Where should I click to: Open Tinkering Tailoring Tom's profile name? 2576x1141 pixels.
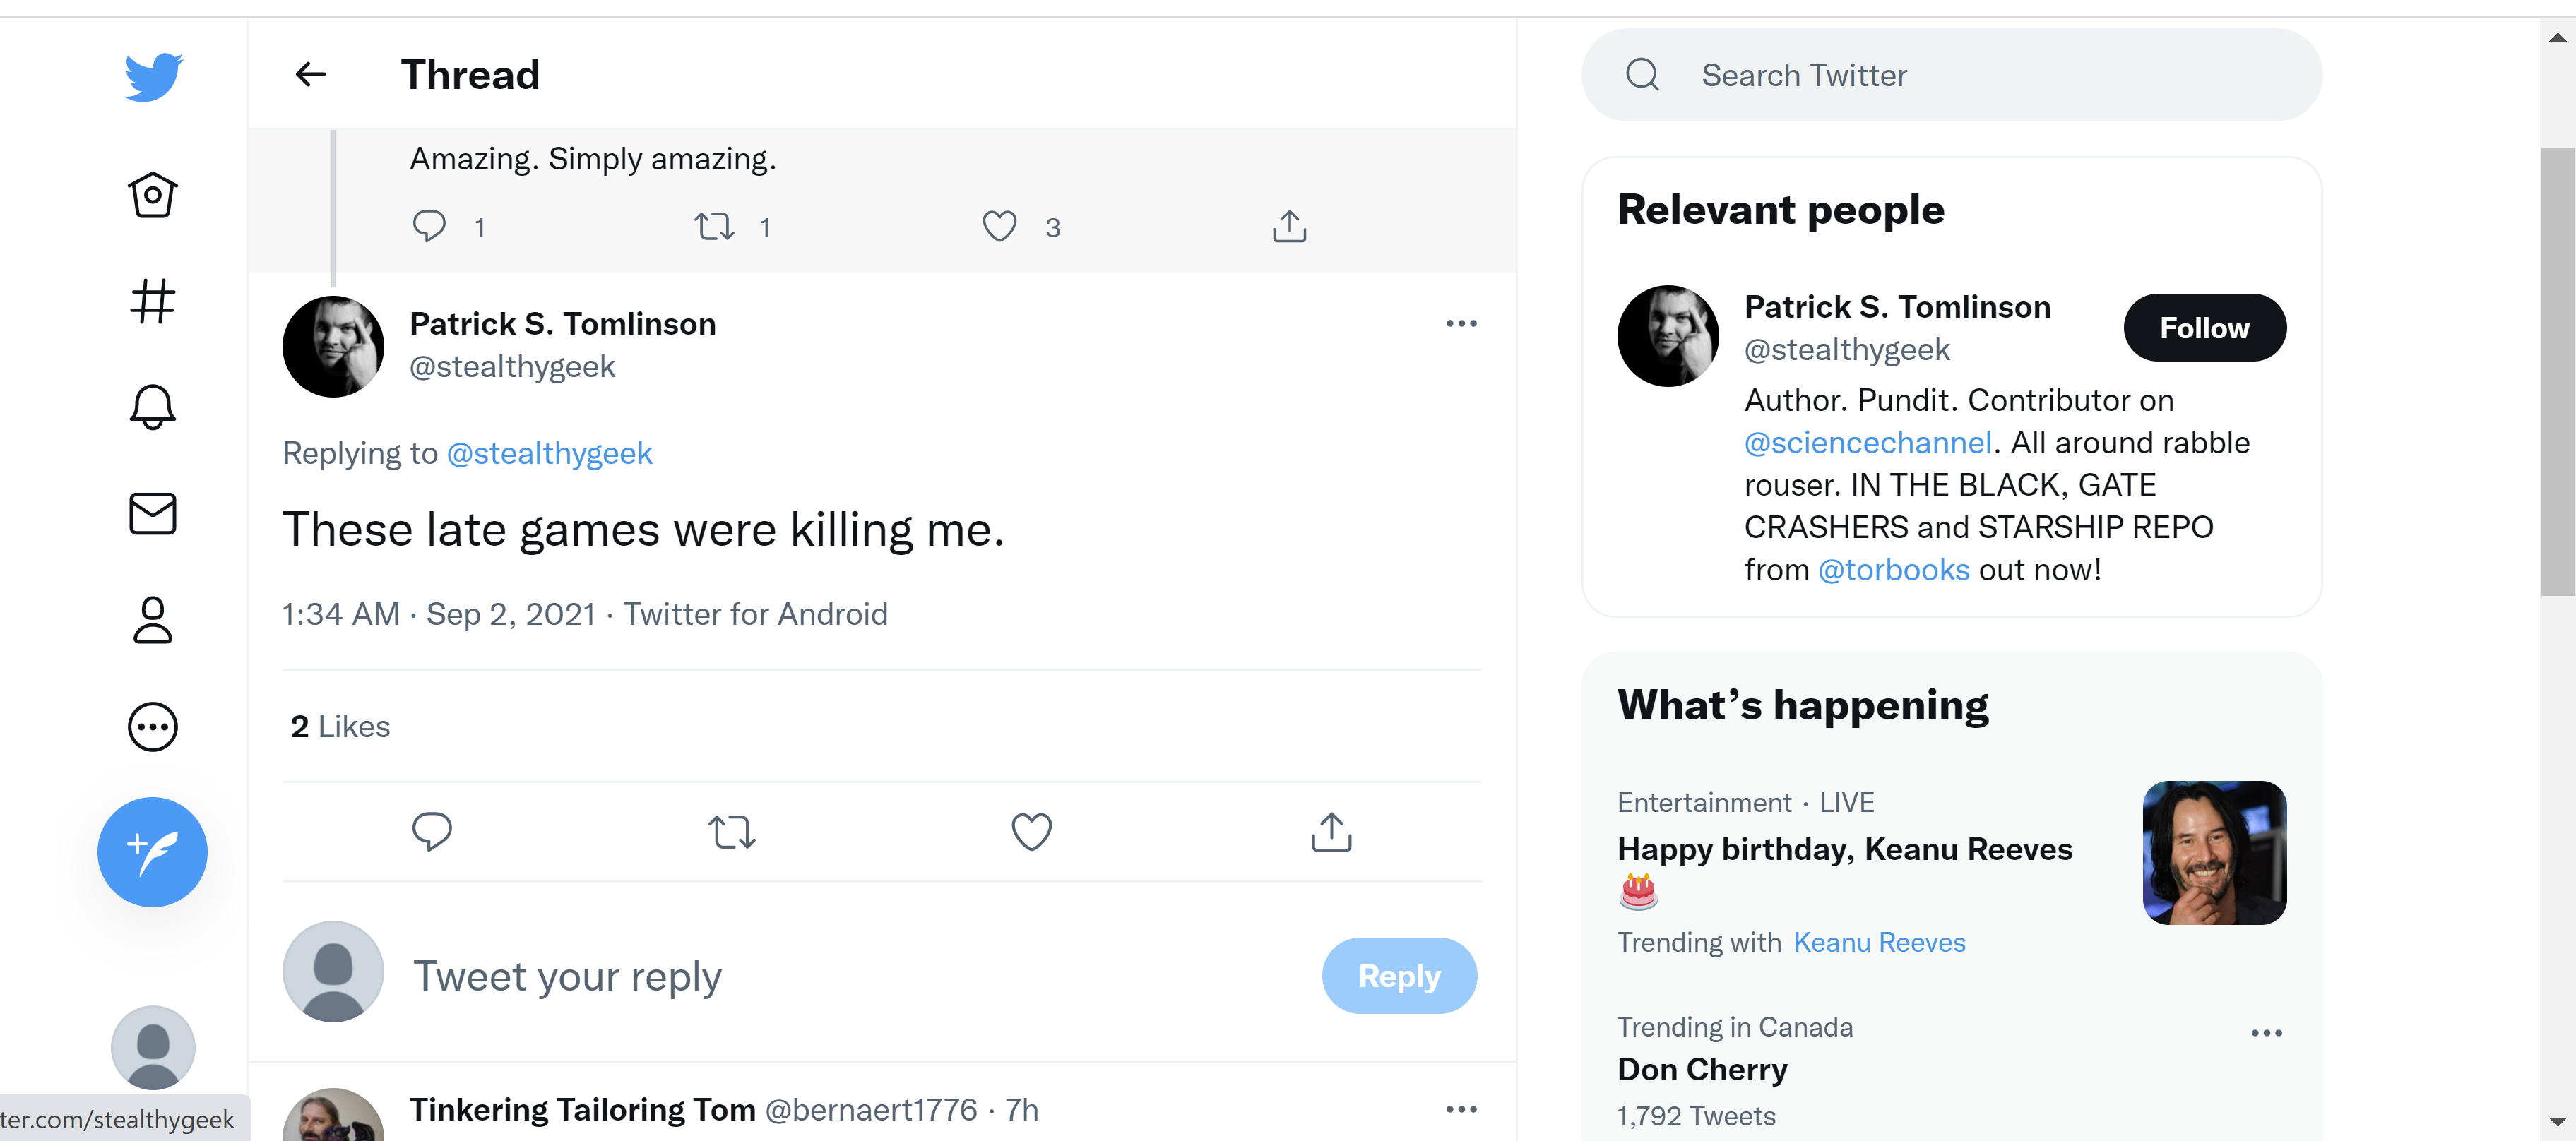(582, 1110)
